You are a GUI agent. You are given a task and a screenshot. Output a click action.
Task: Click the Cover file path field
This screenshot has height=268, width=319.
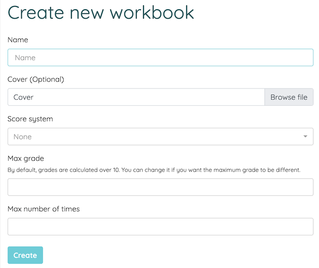136,97
